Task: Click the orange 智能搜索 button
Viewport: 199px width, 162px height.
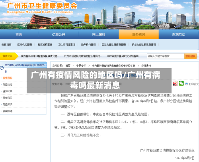Action: click(x=190, y=56)
